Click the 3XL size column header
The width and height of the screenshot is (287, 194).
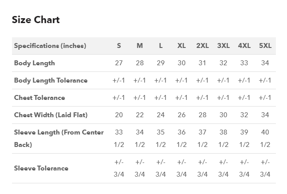(x=223, y=46)
